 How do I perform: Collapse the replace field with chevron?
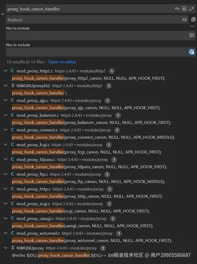point(3,14)
